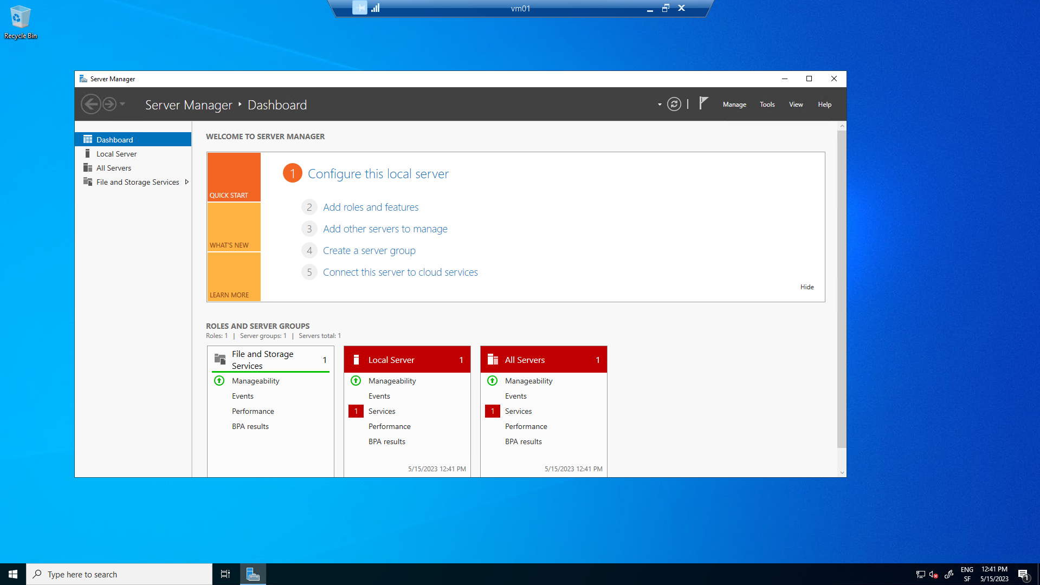Screen dimensions: 1040x585
Task: Open Services in Local Server tile
Action: pos(382,411)
